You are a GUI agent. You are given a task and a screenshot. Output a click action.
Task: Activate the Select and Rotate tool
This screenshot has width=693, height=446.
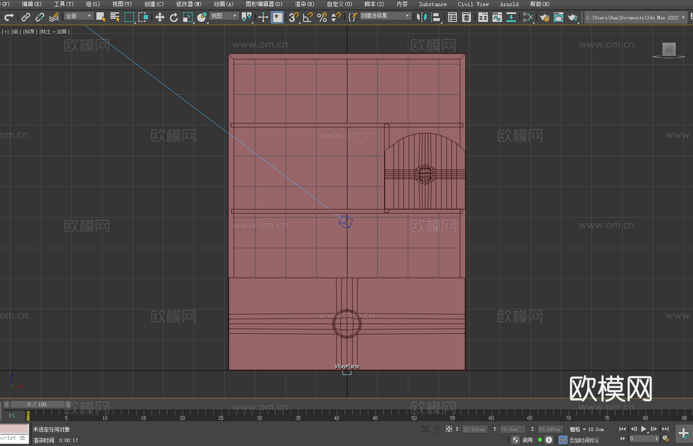(x=174, y=17)
